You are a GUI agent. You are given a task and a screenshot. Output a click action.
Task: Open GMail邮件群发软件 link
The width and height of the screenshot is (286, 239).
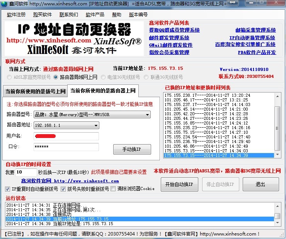pos(171,45)
